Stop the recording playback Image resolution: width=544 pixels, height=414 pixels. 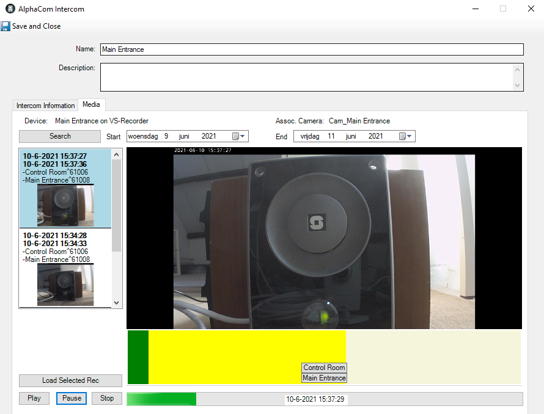coord(107,398)
